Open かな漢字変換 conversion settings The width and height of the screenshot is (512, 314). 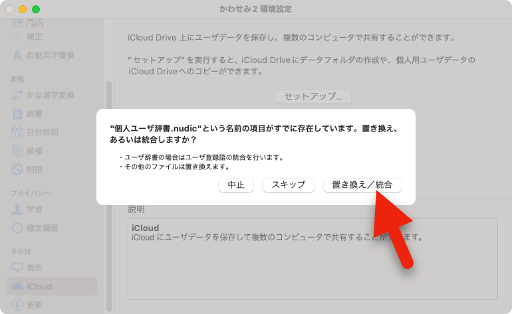18,95
